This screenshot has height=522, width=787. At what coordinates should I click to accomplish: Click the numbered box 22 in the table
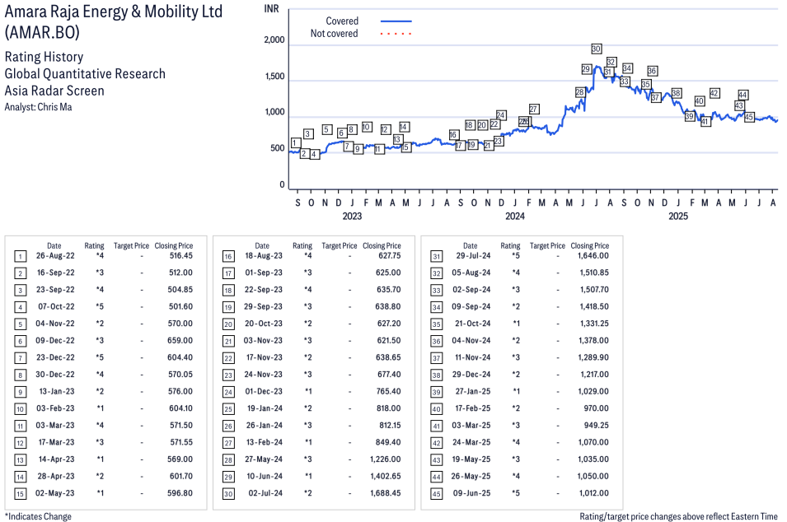pyautogui.click(x=228, y=358)
